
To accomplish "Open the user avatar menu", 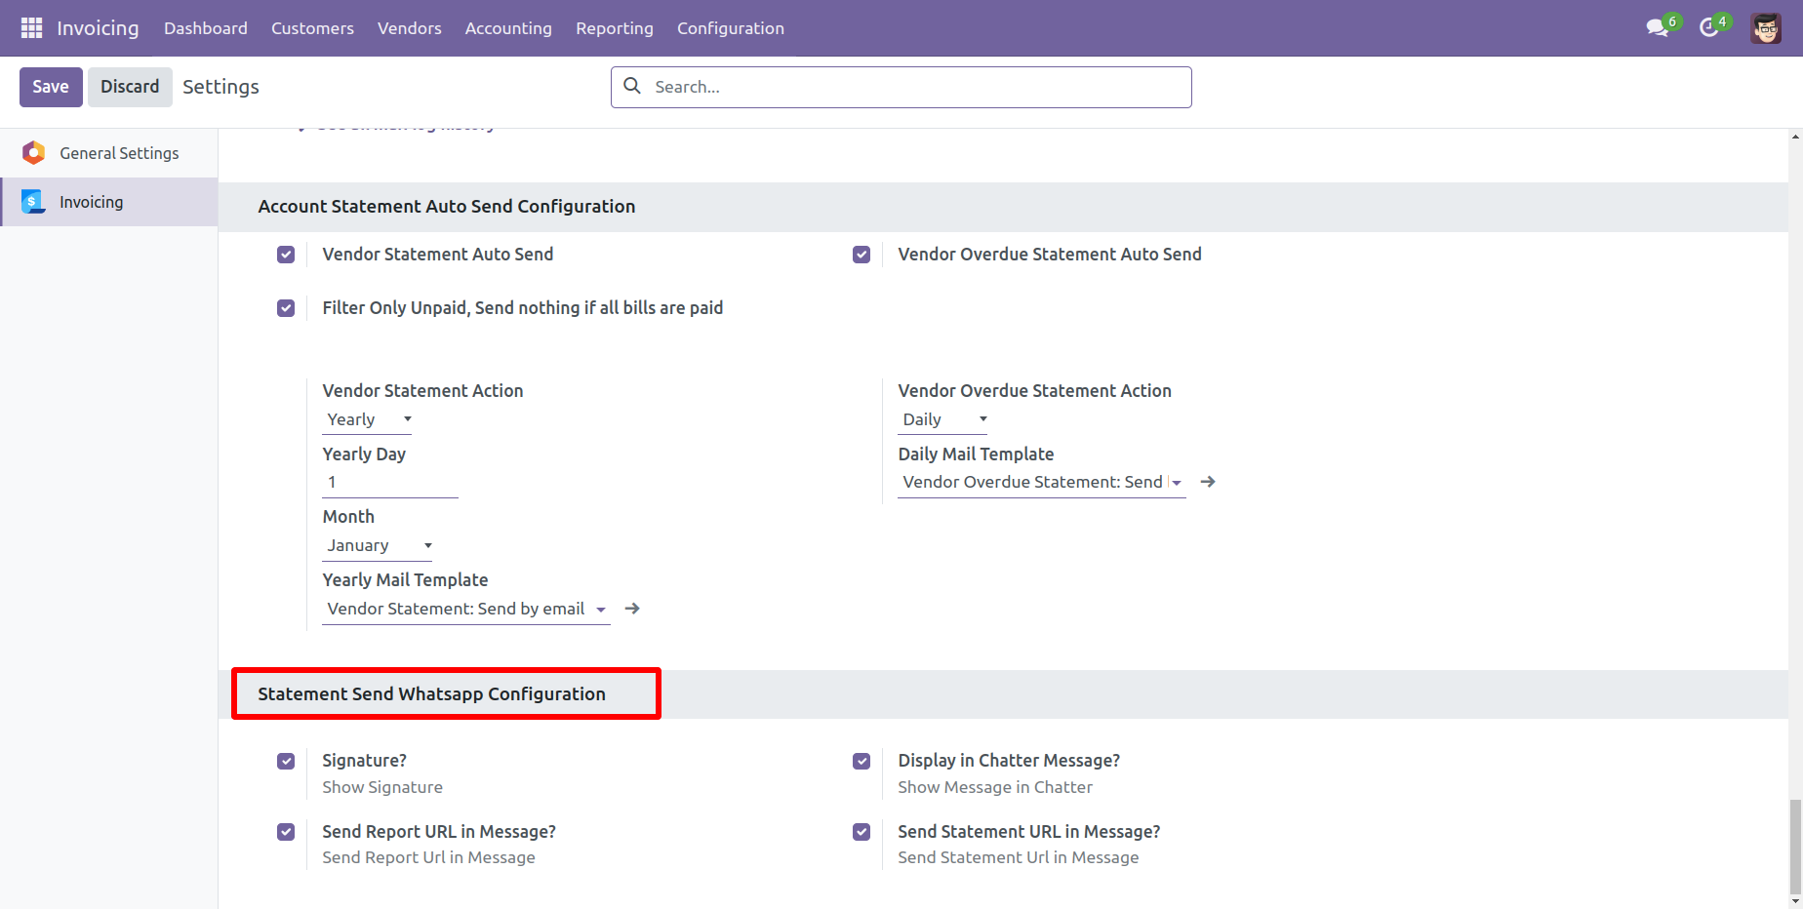I will [1766, 28].
